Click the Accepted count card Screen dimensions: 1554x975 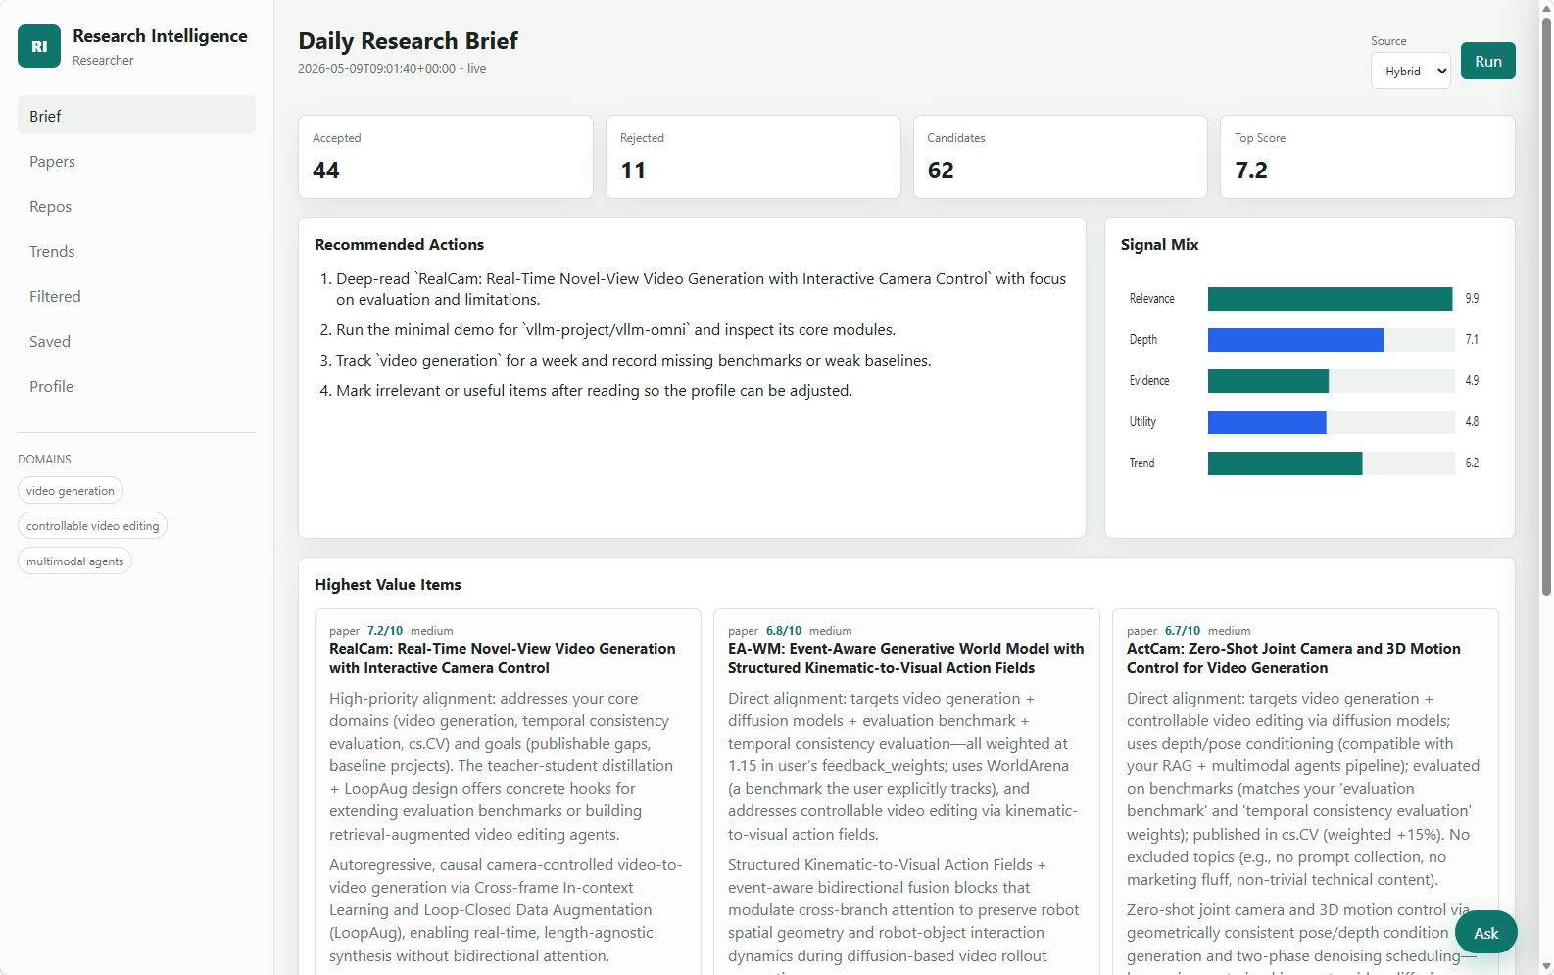[446, 157]
